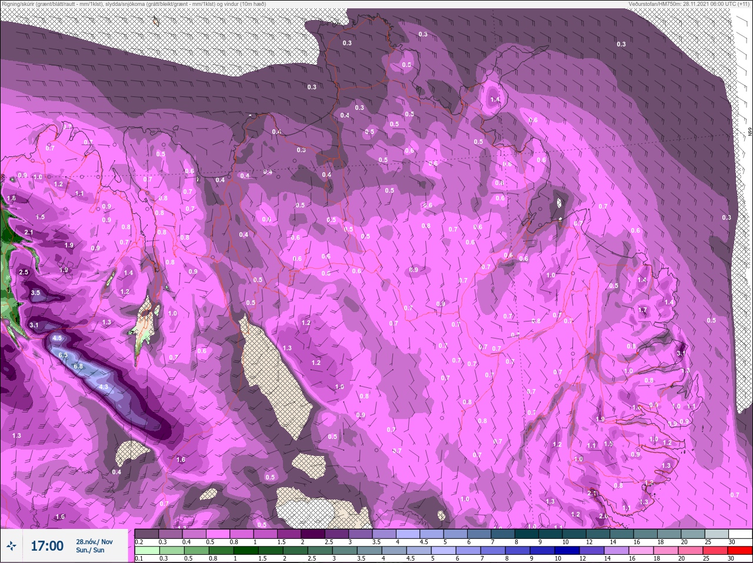The width and height of the screenshot is (753, 563).
Task: Click the 3.5 value on the map
Action: 35,293
